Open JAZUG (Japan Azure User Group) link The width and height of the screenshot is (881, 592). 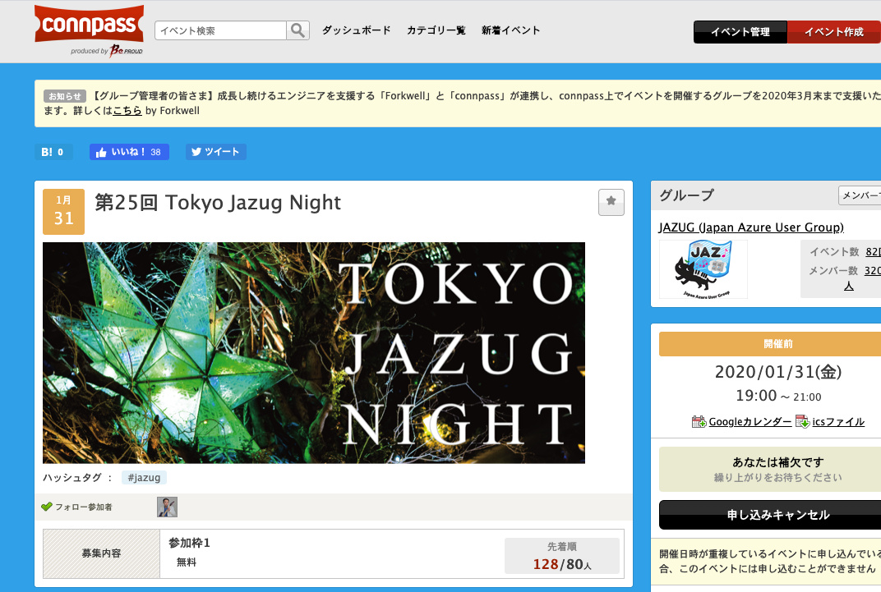[x=751, y=227]
